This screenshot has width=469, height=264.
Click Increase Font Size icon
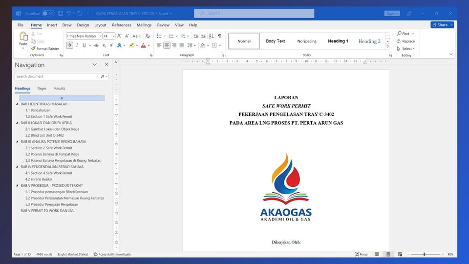(119, 36)
